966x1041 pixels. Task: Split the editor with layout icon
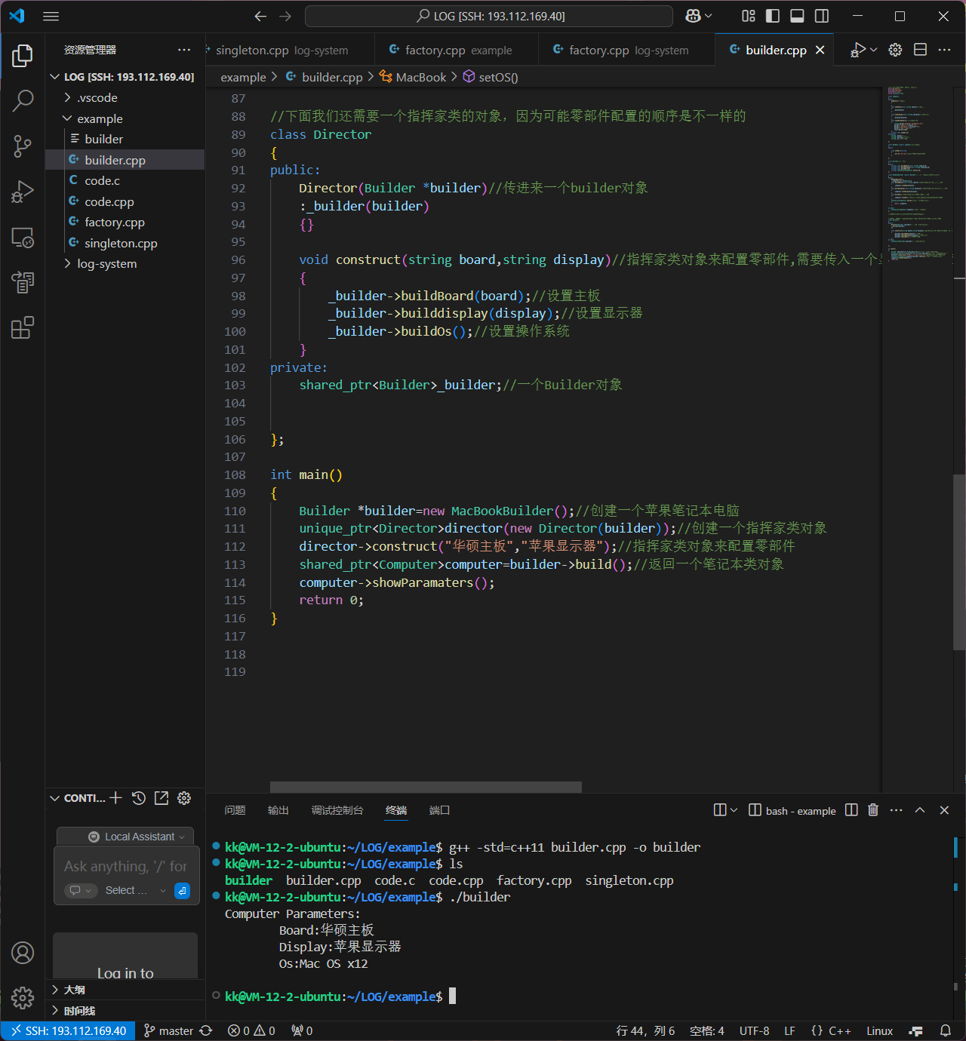(x=920, y=50)
